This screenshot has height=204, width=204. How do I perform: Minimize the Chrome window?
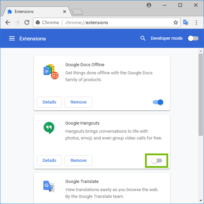(x=165, y=5)
